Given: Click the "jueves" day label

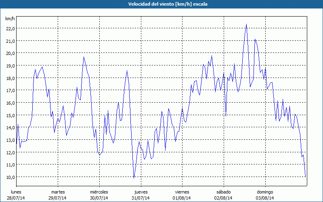Looking at the screenshot, I should coord(141,192).
